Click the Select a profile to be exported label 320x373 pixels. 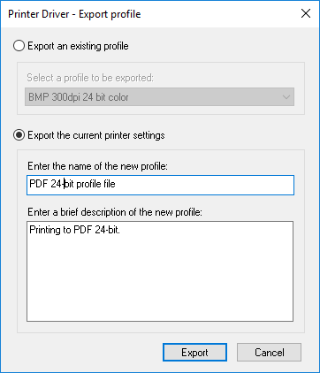point(90,78)
